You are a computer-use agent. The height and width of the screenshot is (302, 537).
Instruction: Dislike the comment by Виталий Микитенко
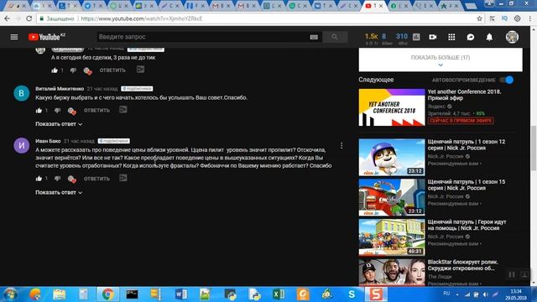pyautogui.click(x=57, y=110)
